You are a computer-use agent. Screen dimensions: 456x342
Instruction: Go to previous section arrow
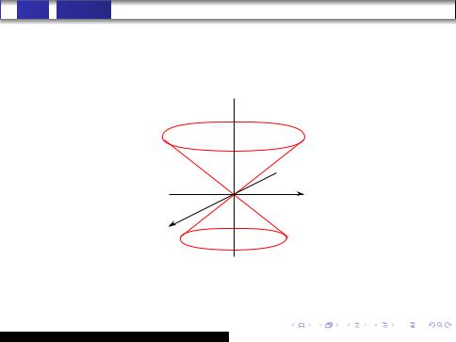point(376,325)
